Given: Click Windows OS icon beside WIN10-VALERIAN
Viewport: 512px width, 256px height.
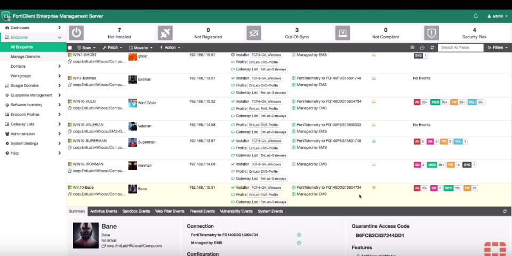Looking at the screenshot, I should tap(69, 125).
